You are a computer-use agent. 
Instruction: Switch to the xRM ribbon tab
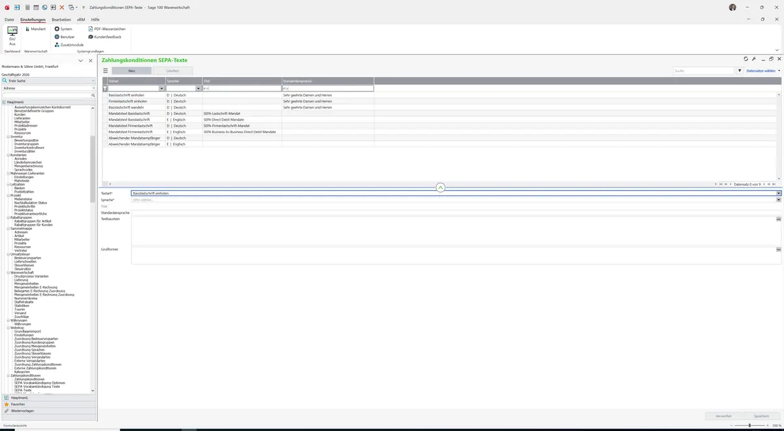[81, 20]
